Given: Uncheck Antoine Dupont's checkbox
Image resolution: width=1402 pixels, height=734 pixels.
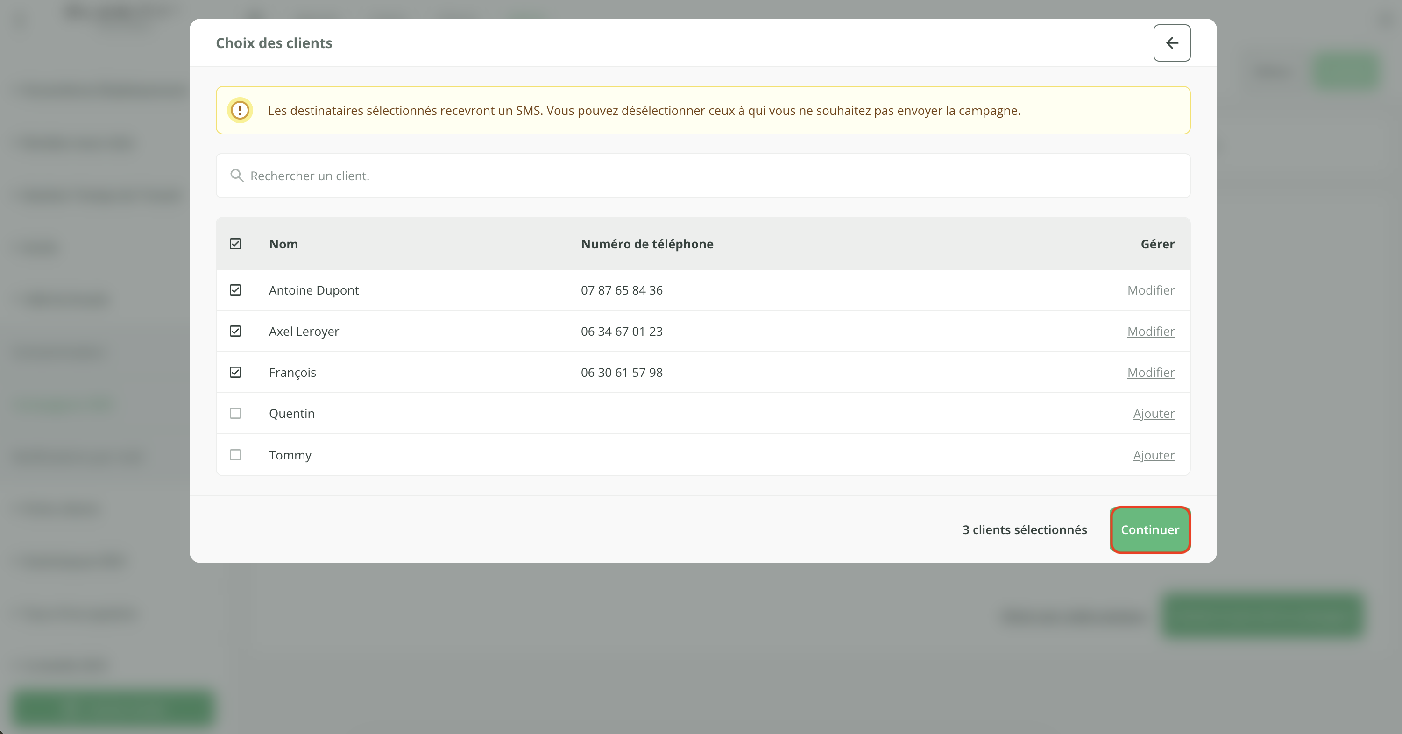Looking at the screenshot, I should 235,290.
